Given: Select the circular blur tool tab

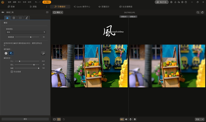Looking at the screenshot, I should (x=14, y=18).
